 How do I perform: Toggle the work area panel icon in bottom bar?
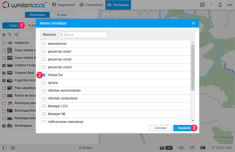(5, 148)
